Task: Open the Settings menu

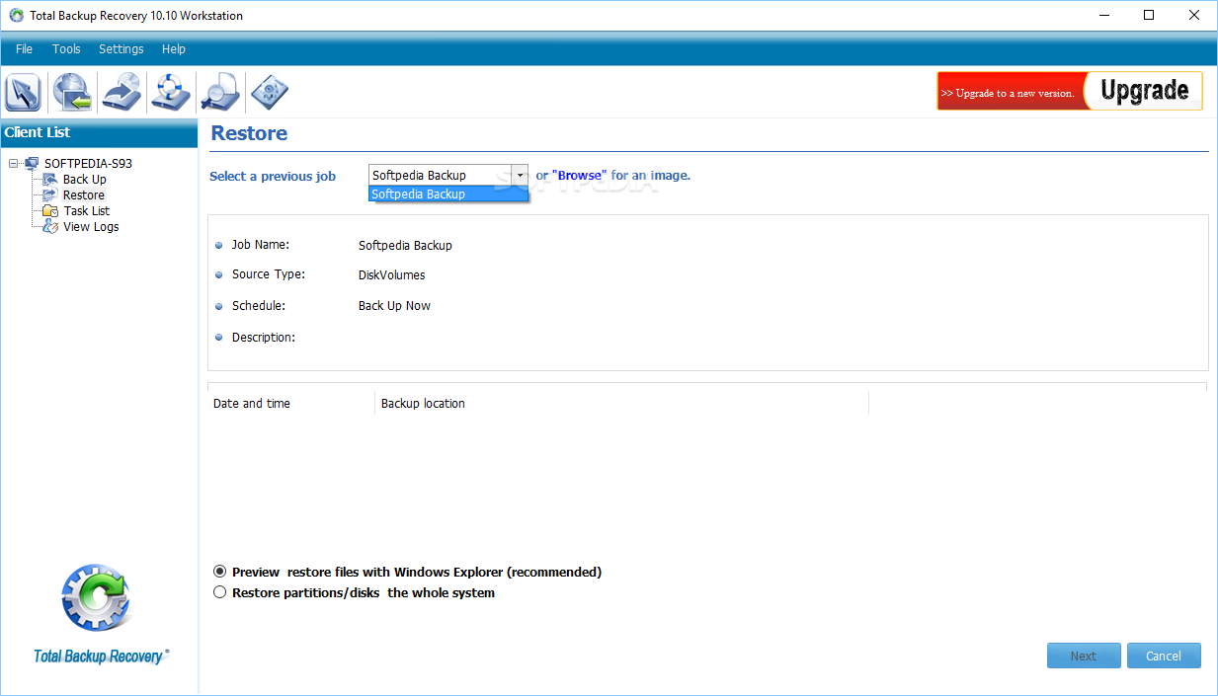Action: [x=122, y=49]
